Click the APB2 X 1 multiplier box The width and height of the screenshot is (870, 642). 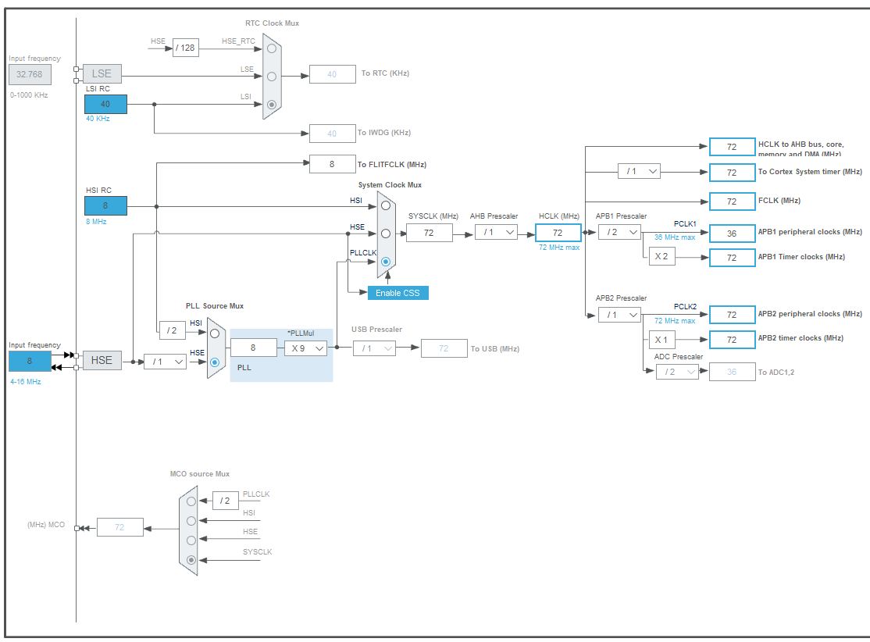[662, 340]
